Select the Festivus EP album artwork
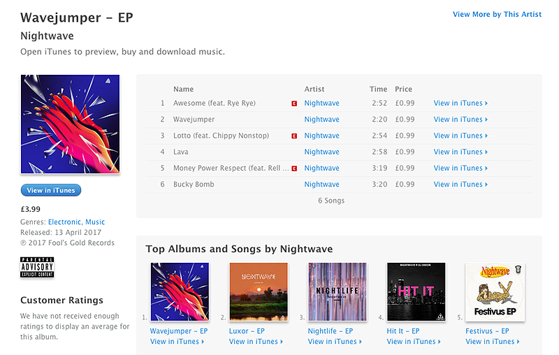Image resolution: width=559 pixels, height=355 pixels. tap(495, 292)
